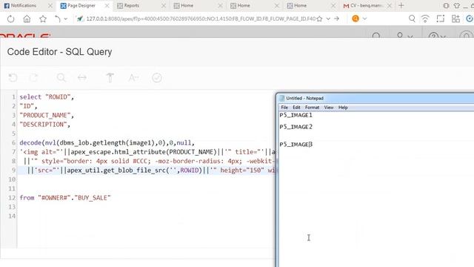
Task: Go to the browser home page icon
Action: point(27,19)
